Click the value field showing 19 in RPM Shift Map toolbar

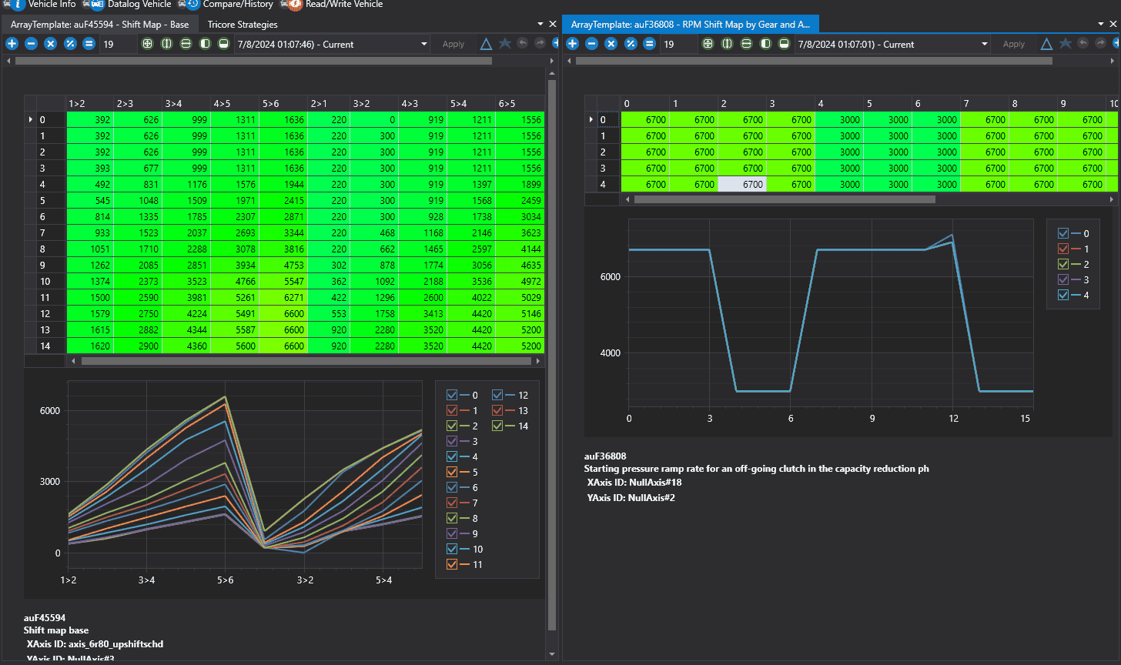[678, 45]
